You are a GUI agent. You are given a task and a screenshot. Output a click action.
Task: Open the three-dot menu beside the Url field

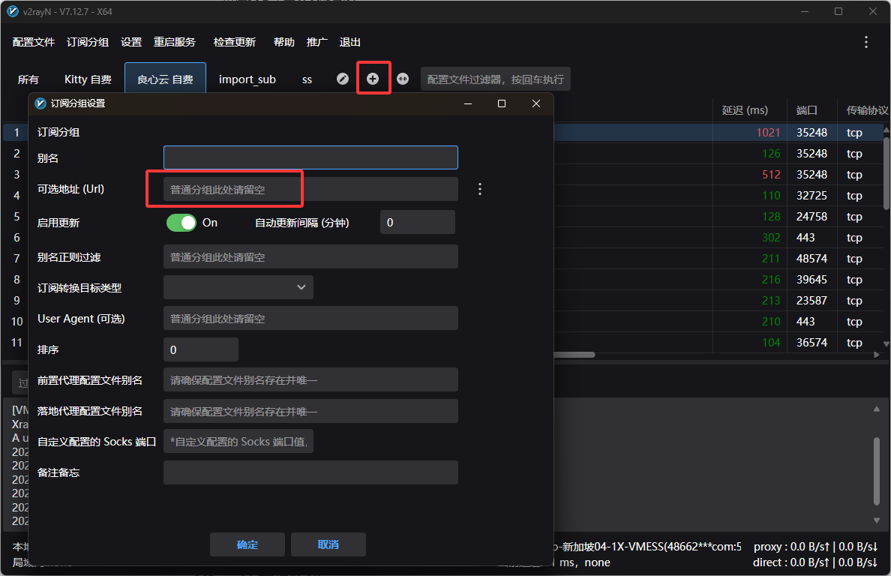pyautogui.click(x=480, y=189)
